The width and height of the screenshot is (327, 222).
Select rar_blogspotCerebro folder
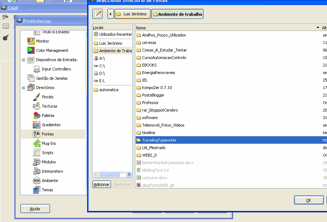[x=160, y=110]
